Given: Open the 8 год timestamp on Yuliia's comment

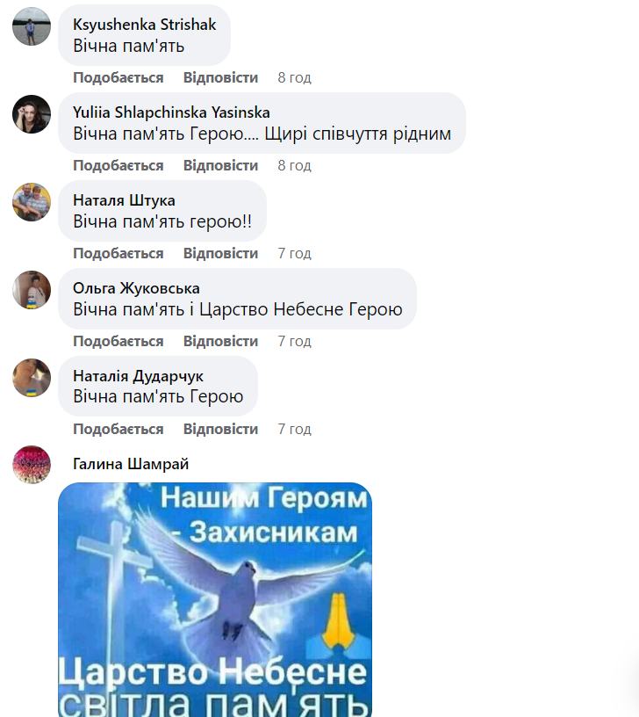Looking at the screenshot, I should pos(295,165).
